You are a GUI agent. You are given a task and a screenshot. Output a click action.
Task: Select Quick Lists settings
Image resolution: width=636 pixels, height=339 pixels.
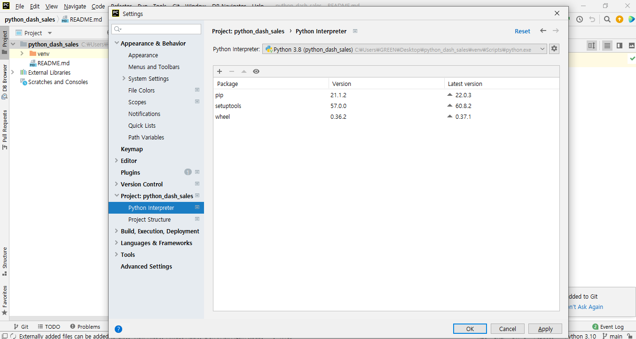coord(142,125)
